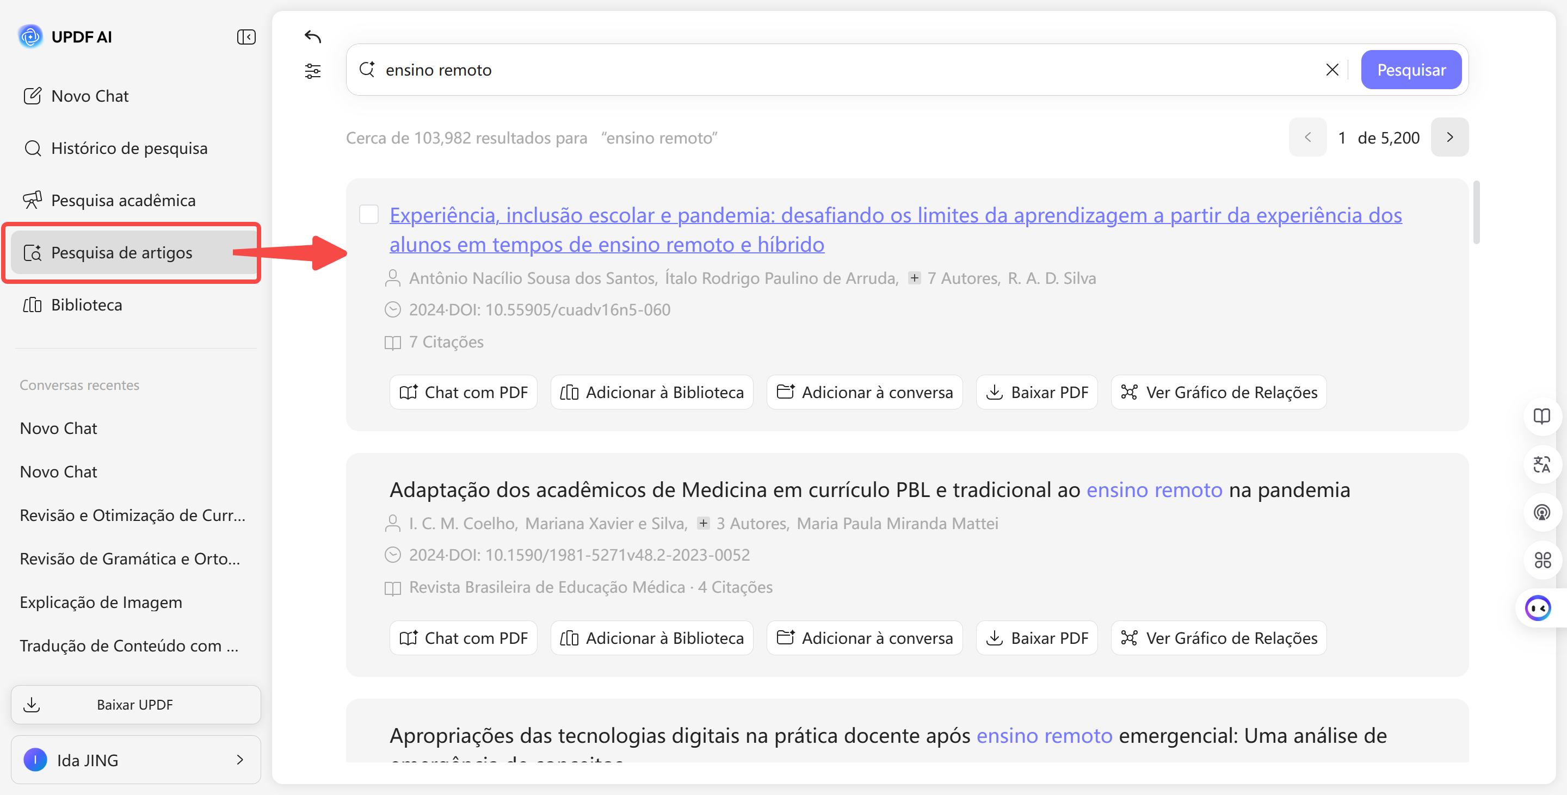Image resolution: width=1567 pixels, height=795 pixels.
Task: Open the article titled Experiência, inclusão escolar e pandemia
Action: (896, 230)
